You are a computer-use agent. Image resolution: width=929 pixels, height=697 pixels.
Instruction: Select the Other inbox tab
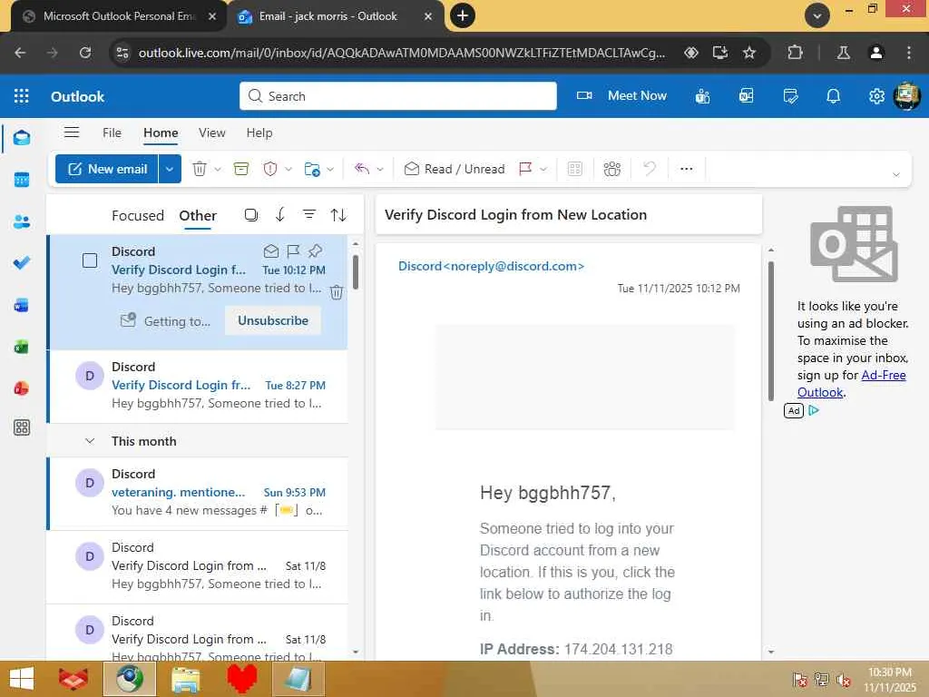click(x=198, y=216)
